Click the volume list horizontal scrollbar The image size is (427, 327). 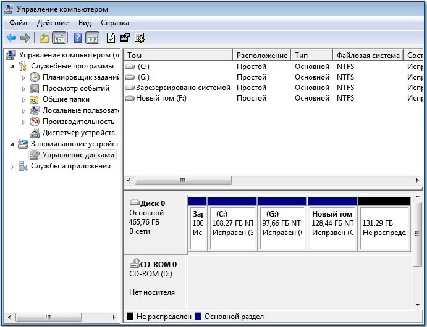point(183,181)
